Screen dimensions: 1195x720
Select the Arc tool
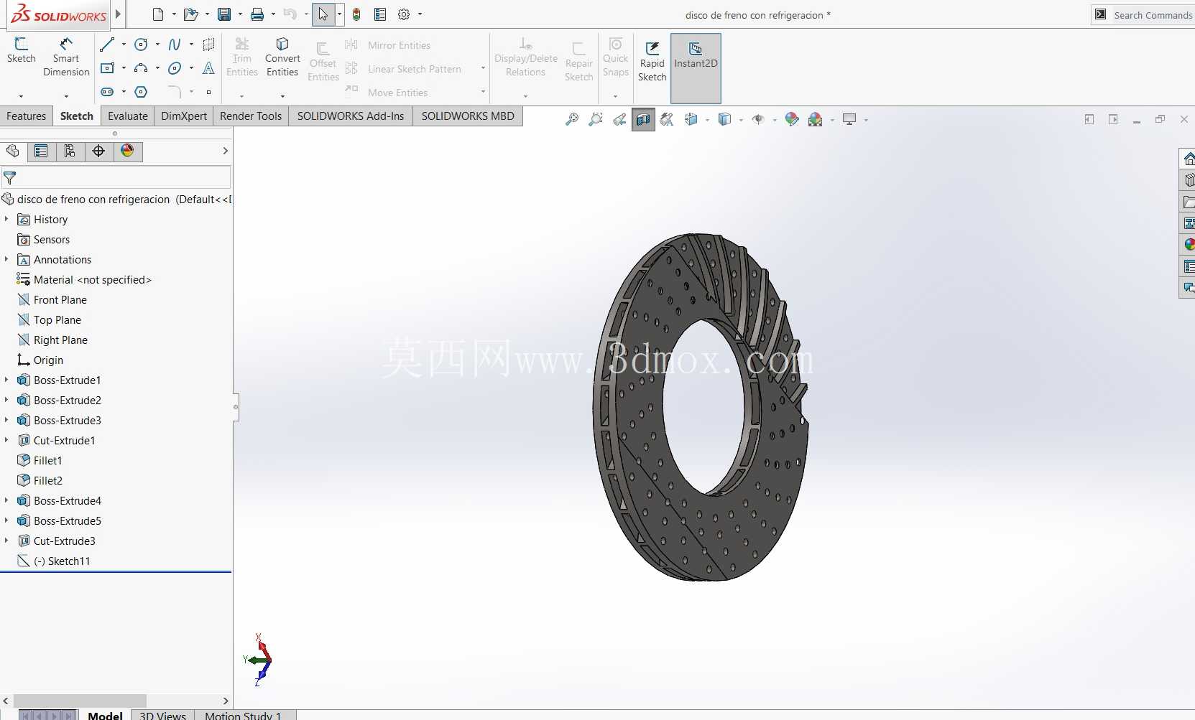click(142, 68)
